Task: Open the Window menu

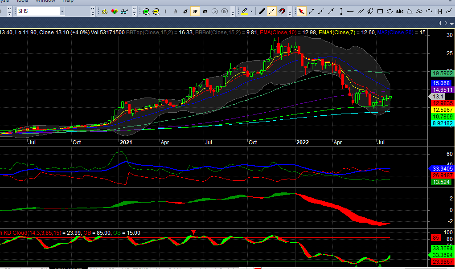Action: pos(46,1)
